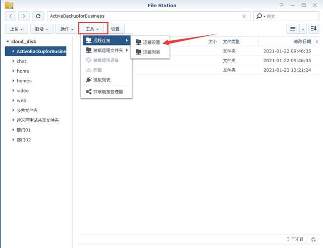This screenshot has height=248, width=323.
Task: Expand the ActiveBackupforBusiness tree node arrow
Action: pyautogui.click(x=13, y=51)
